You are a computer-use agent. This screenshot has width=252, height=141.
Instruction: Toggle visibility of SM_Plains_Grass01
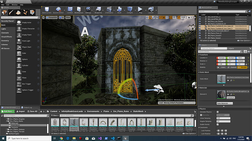point(200,36)
